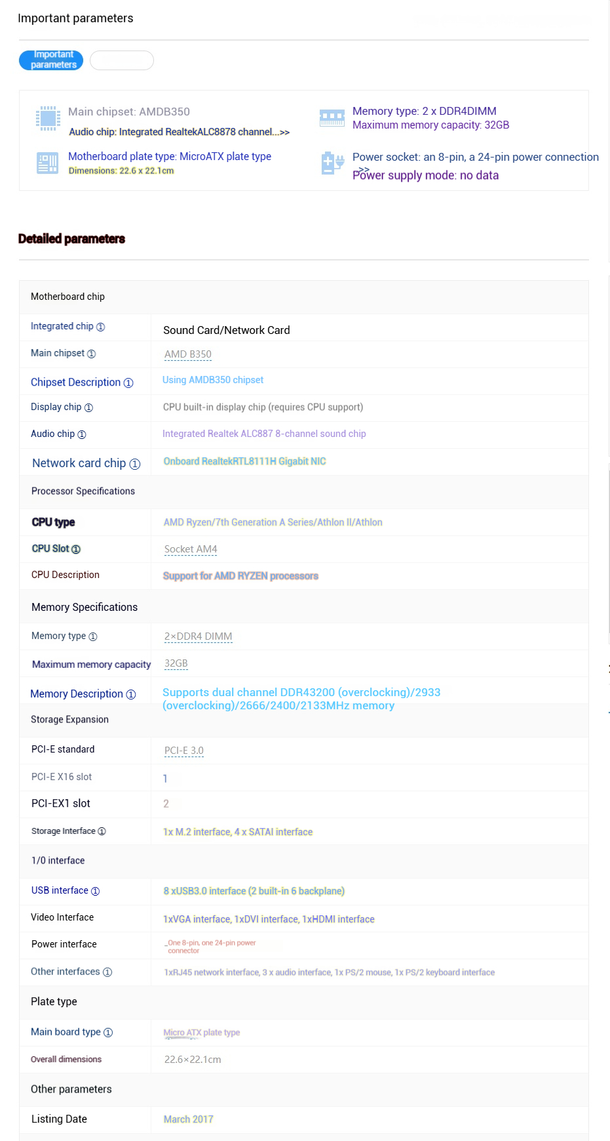Open the 2×DDR4 DIMM memory type link
The height and width of the screenshot is (1141, 610).
199,636
